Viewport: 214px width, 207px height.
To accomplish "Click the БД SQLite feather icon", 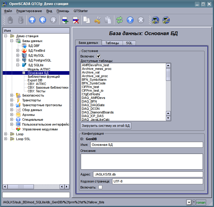I will click(24, 65).
